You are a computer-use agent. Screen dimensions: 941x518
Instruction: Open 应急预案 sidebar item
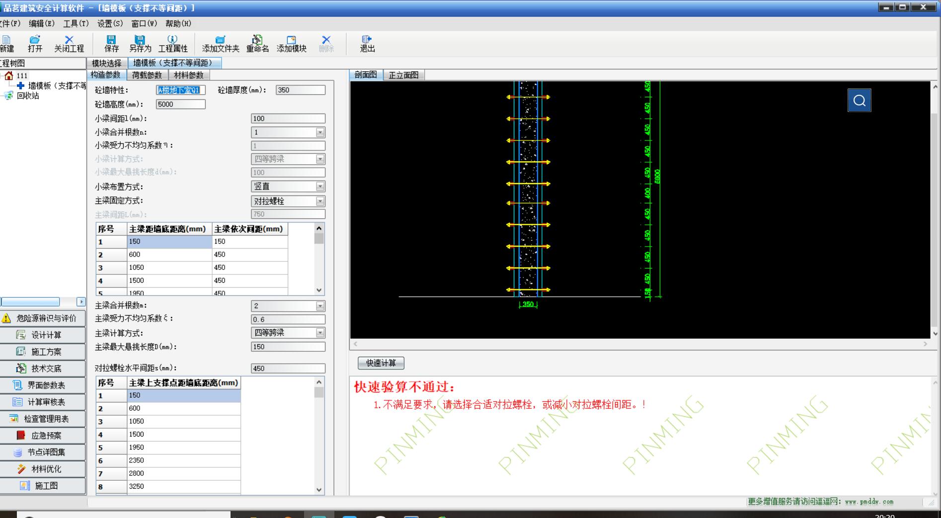[x=43, y=435]
